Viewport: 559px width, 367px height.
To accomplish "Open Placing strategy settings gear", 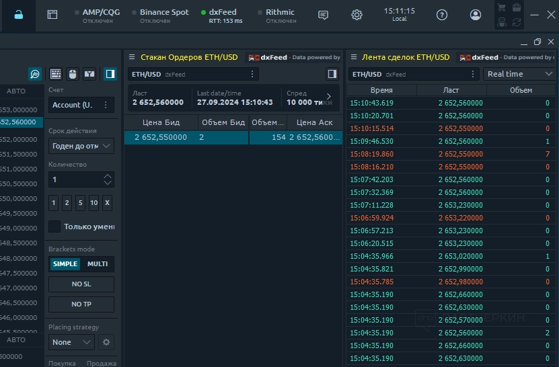I will 106,342.
